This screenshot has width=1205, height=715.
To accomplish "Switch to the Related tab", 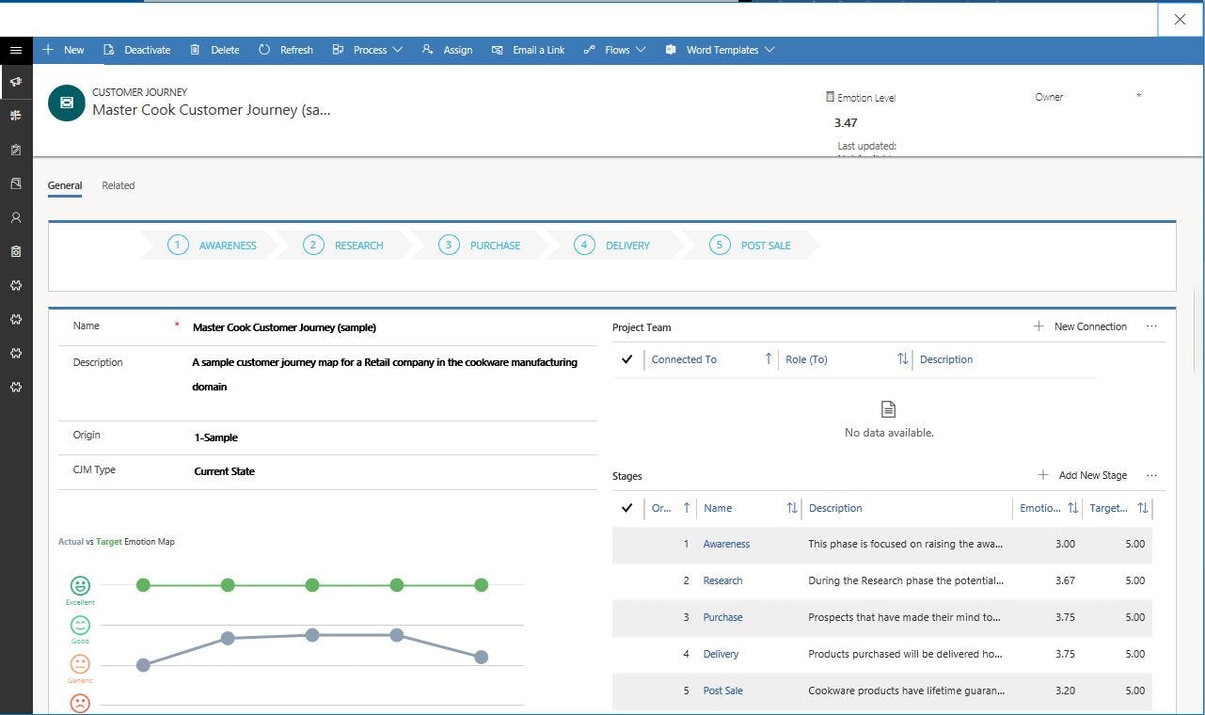I will [118, 185].
